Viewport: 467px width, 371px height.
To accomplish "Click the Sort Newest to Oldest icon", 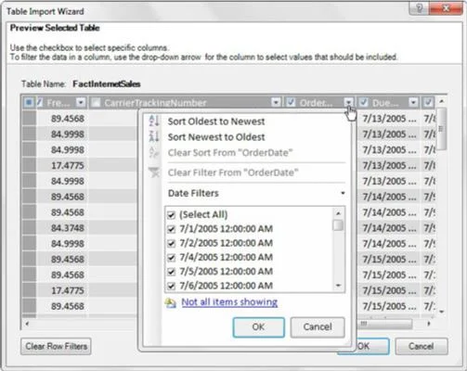I will coord(154,136).
